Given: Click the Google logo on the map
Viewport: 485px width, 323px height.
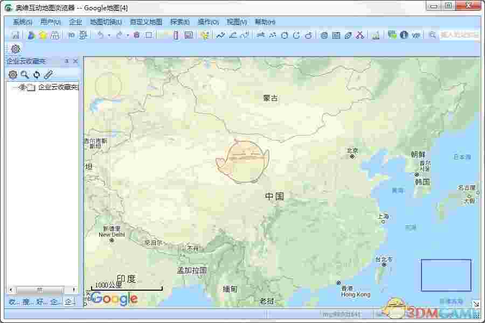Looking at the screenshot, I should 113,299.
